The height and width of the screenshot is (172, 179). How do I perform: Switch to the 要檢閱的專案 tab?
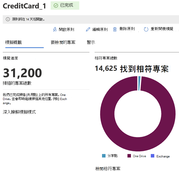point(63,42)
